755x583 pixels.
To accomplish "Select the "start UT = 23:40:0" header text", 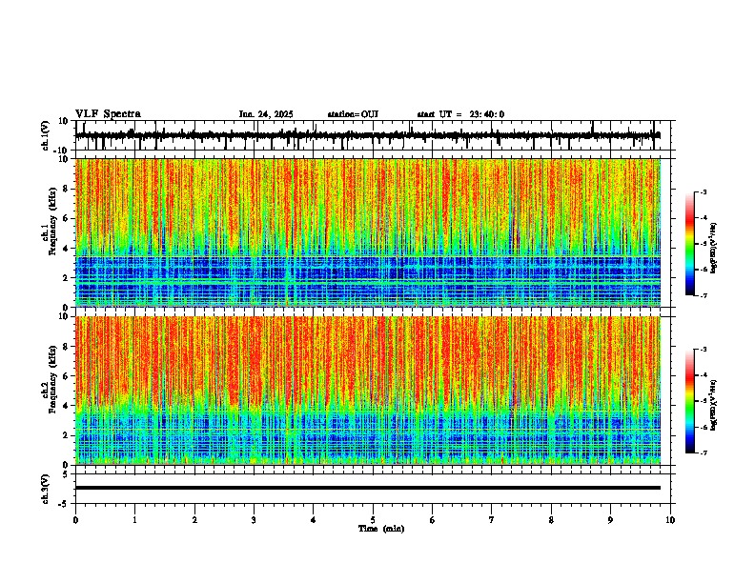I will point(460,114).
